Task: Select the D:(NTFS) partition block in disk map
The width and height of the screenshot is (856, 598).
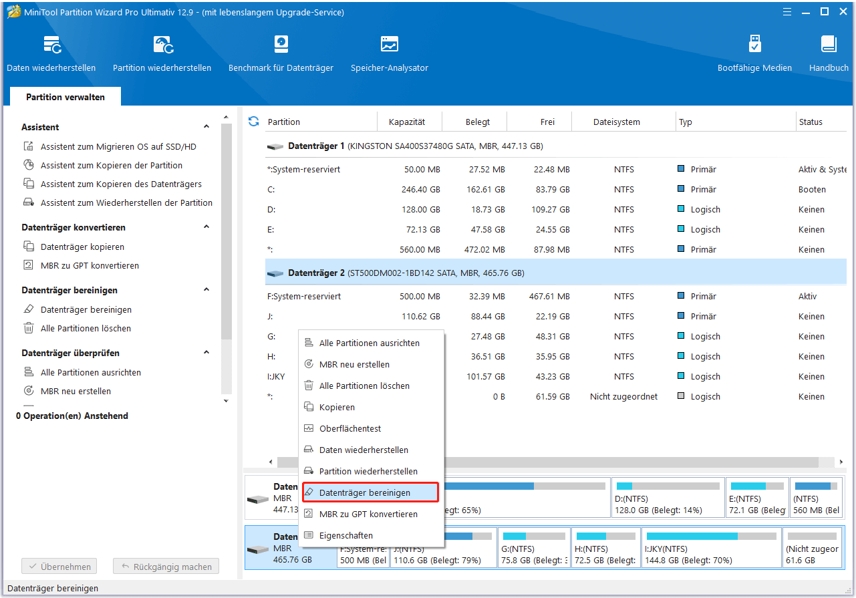Action: (x=668, y=498)
